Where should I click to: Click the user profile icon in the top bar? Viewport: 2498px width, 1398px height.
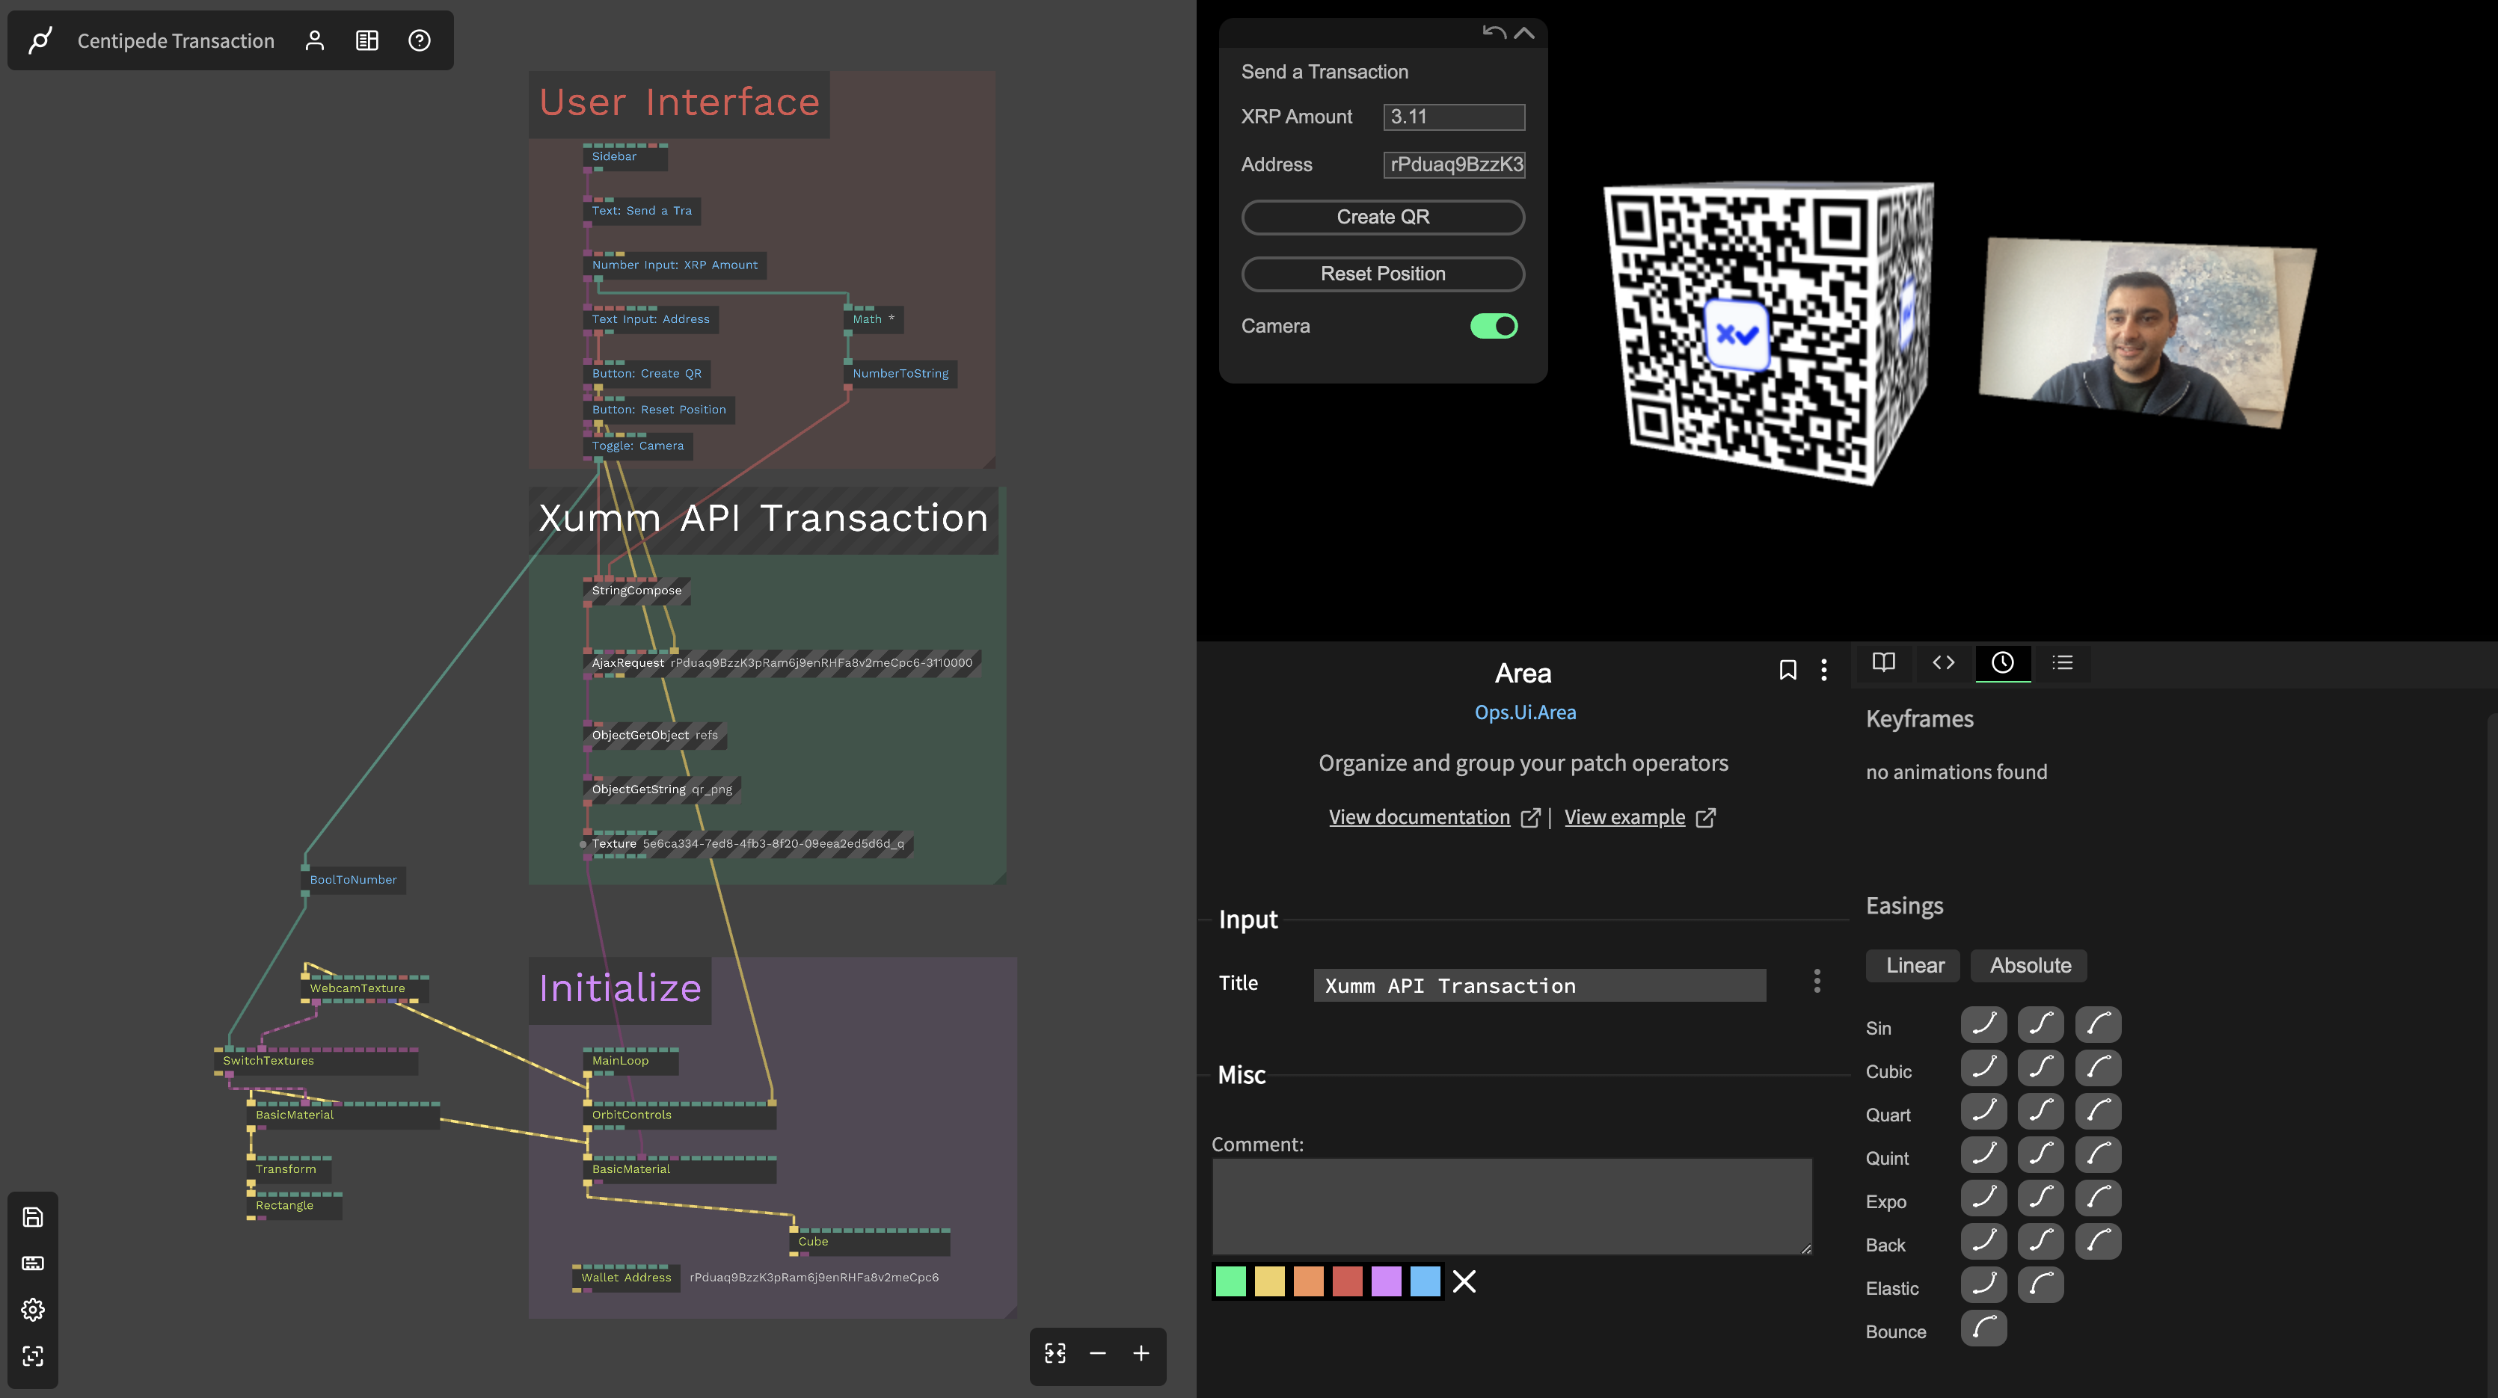point(314,40)
